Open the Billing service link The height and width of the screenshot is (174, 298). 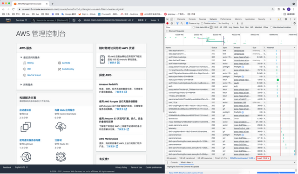(x=30, y=63)
